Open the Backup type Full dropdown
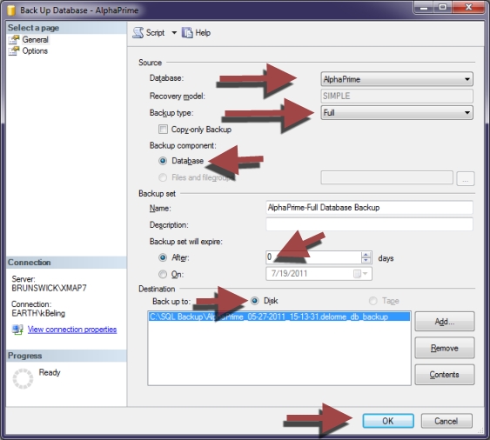 (397, 112)
